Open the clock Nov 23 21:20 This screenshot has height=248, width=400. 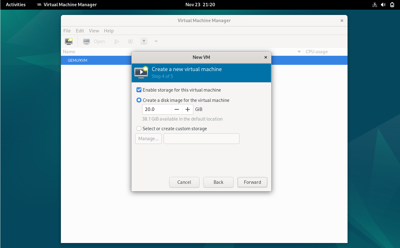click(200, 5)
